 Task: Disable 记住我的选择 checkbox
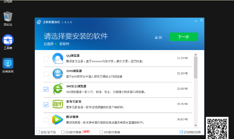[x=181, y=132]
